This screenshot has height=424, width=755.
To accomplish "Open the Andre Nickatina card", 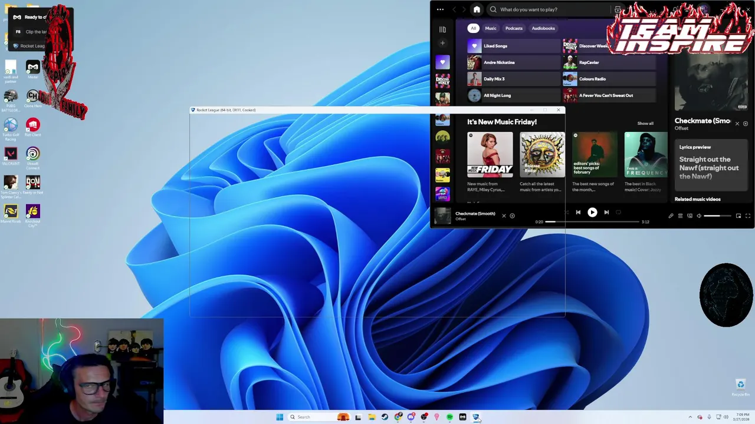I will click(513, 62).
